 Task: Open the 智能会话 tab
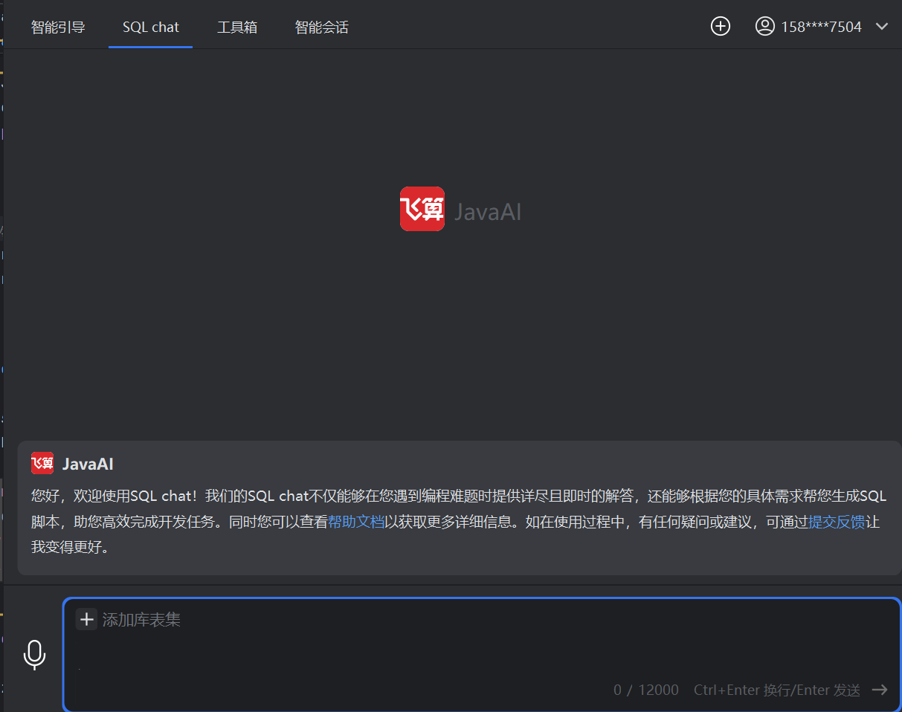coord(321,27)
